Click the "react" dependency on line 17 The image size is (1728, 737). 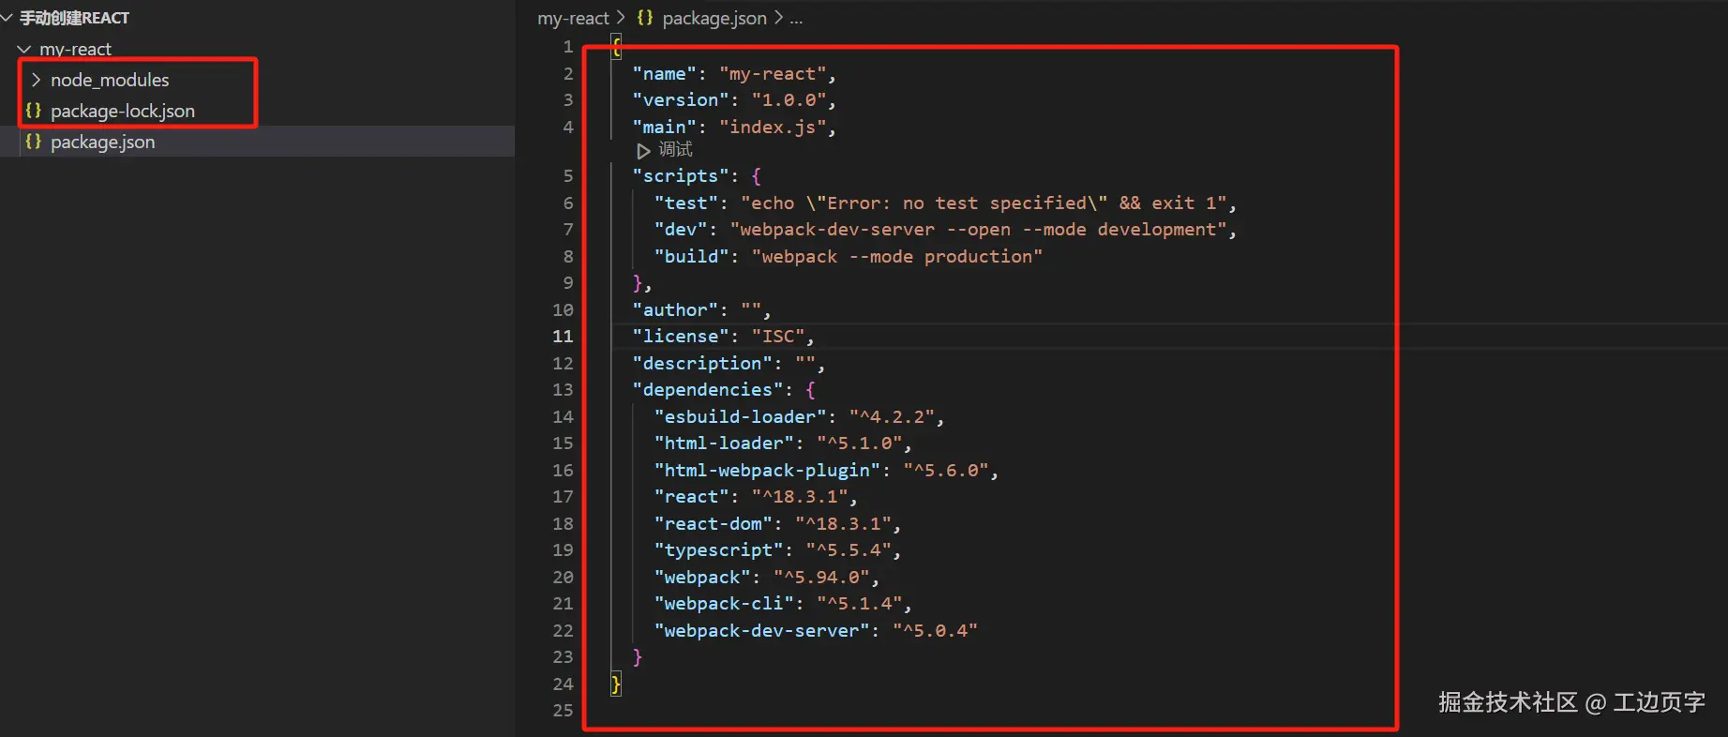[x=692, y=497]
